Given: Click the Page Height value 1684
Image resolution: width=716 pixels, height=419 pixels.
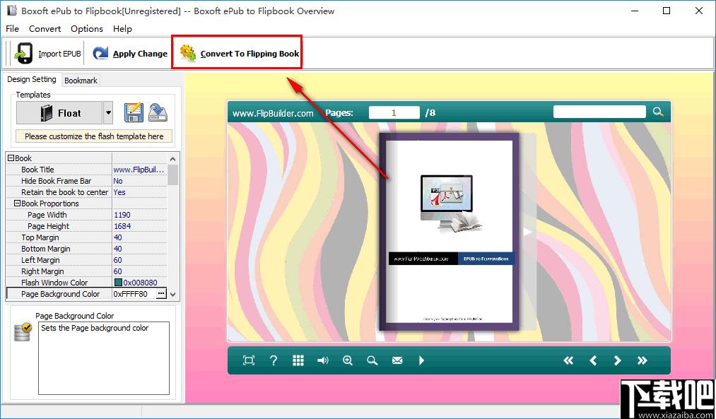Looking at the screenshot, I should [122, 226].
